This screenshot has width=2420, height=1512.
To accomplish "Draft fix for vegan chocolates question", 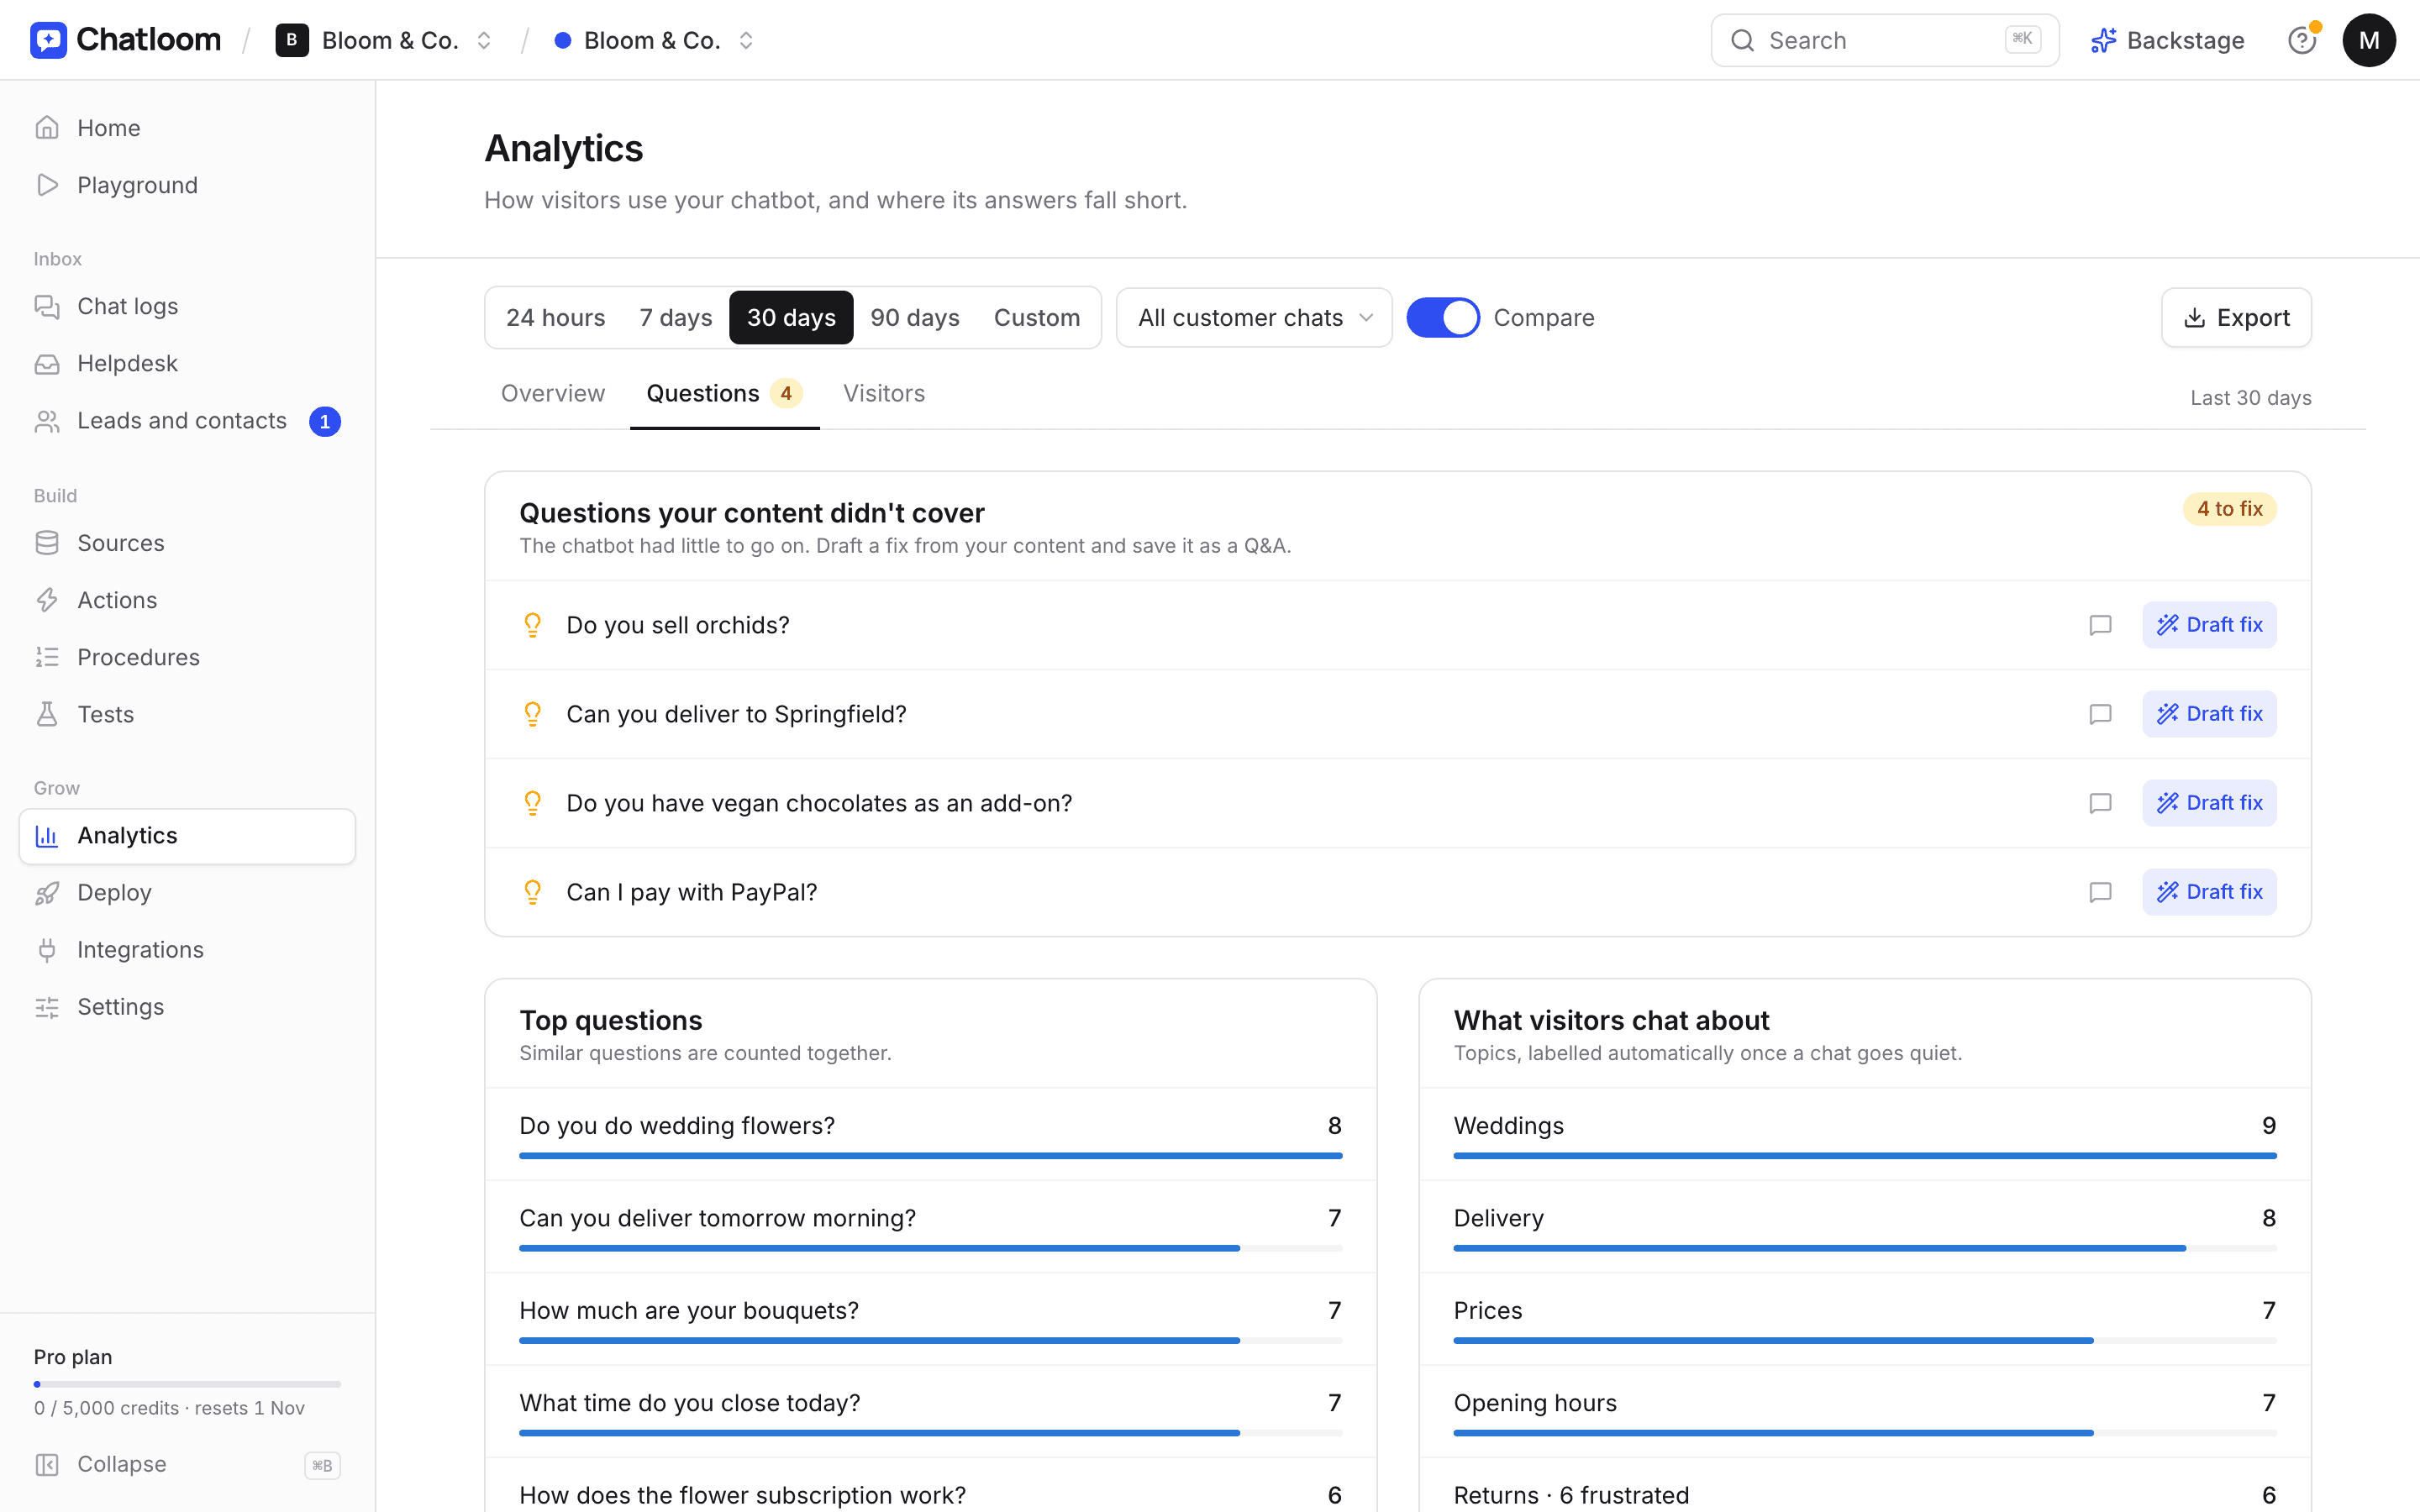I will point(2209,803).
